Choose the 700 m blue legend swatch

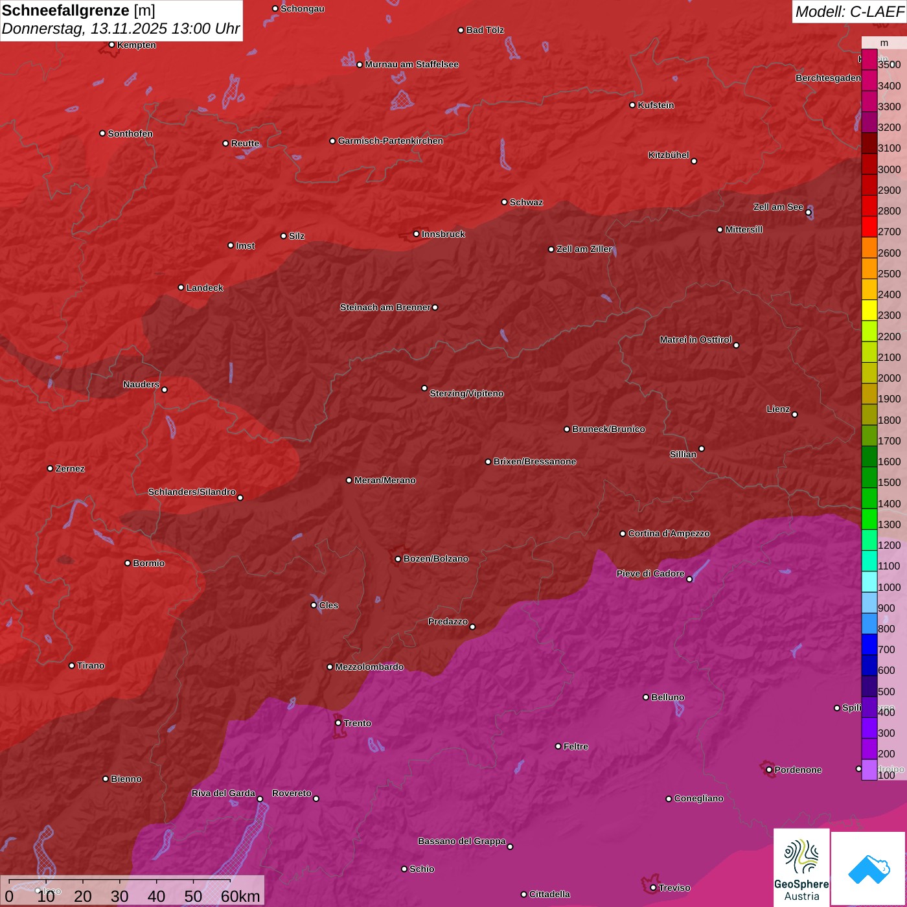(x=869, y=645)
